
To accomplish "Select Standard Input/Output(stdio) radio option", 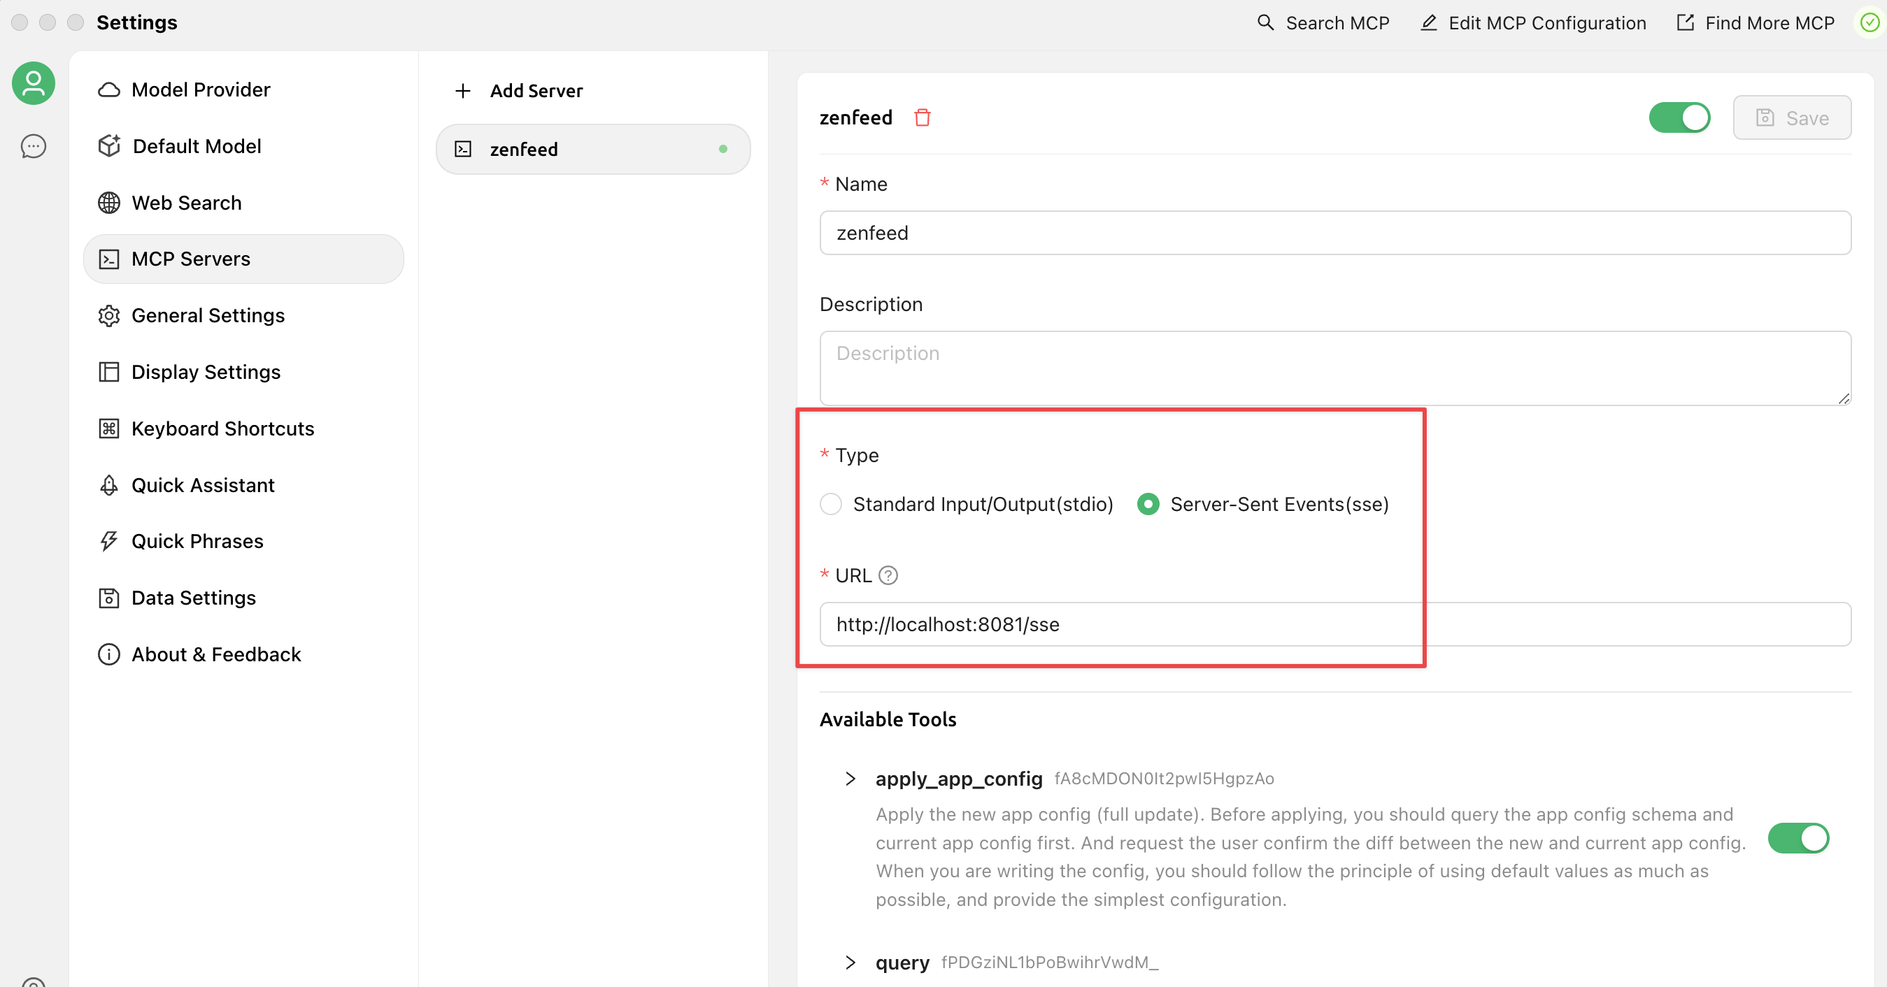I will click(x=831, y=505).
